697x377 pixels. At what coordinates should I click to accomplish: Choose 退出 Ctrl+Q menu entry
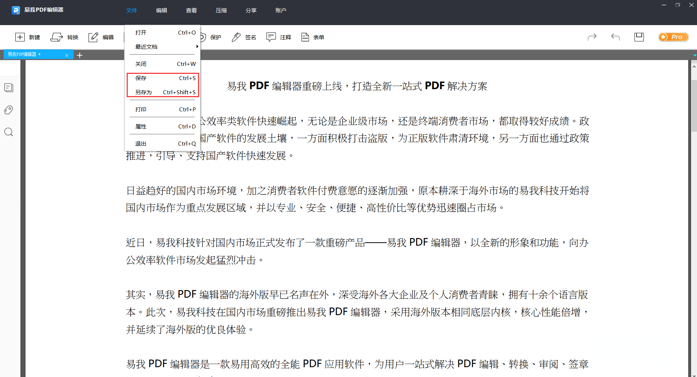click(x=162, y=143)
